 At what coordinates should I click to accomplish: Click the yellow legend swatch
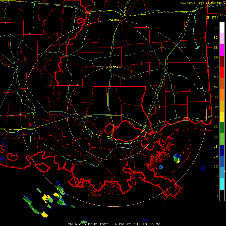[x=222, y=117]
